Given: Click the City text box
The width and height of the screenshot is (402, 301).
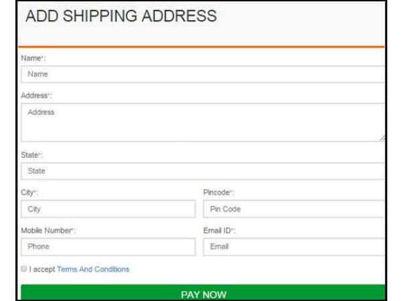Looking at the screenshot, I should pyautogui.click(x=108, y=209).
